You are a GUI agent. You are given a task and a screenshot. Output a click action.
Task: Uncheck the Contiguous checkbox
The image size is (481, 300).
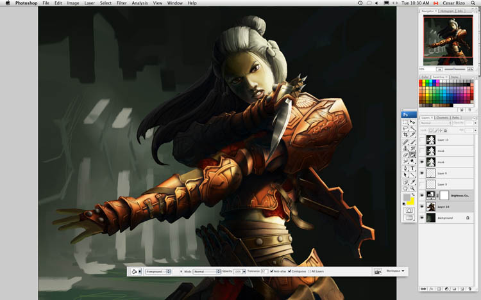(289, 271)
